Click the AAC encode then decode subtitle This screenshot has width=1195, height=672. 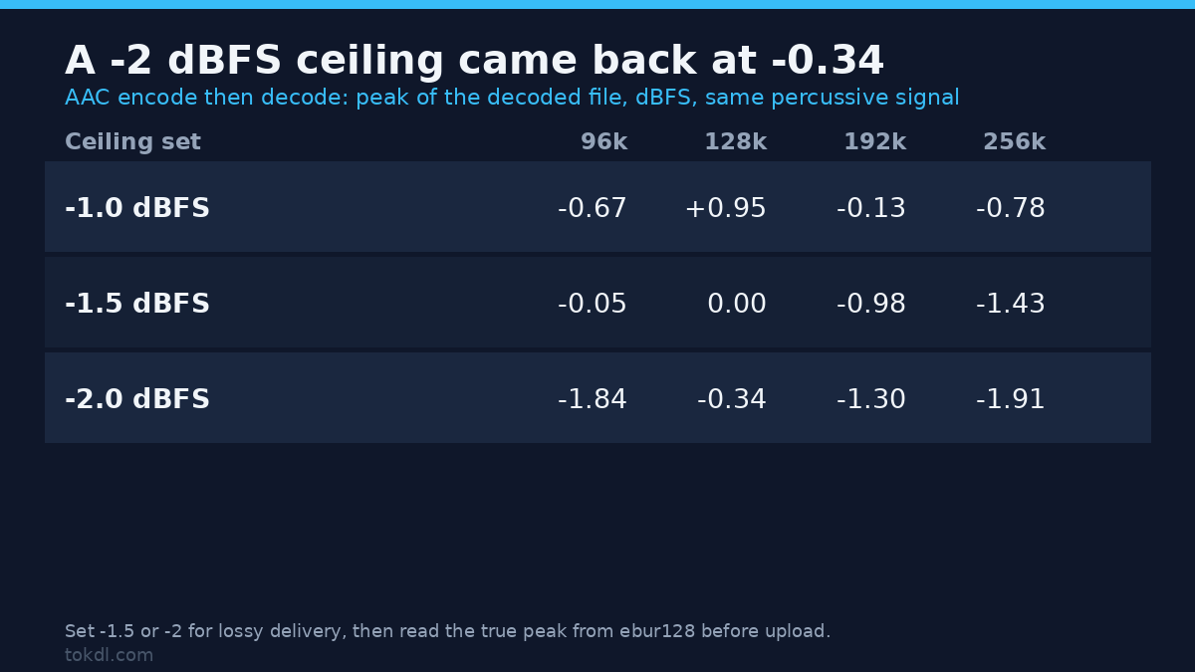pyautogui.click(x=512, y=99)
